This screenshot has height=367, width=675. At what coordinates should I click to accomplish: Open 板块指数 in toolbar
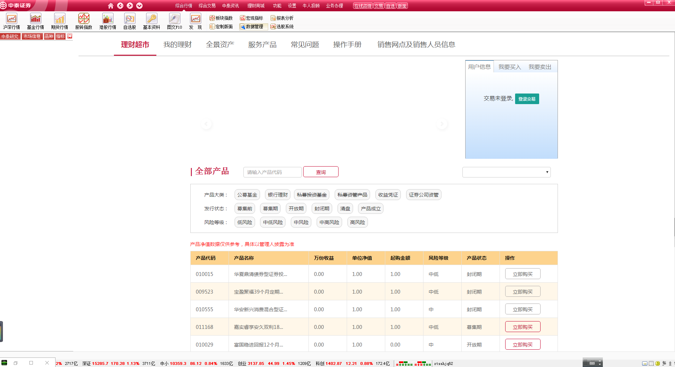221,18
